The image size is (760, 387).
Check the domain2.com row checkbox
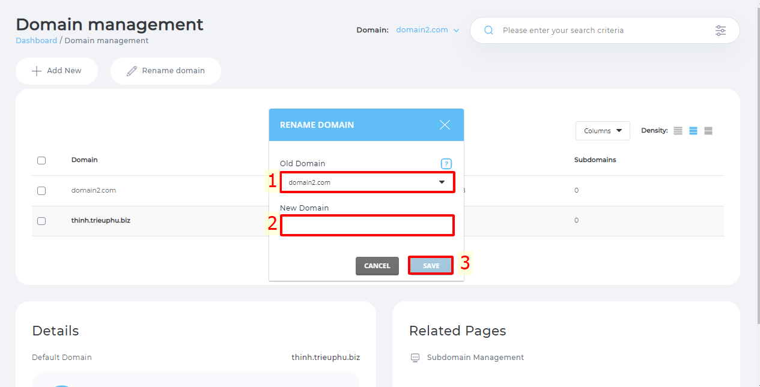[x=41, y=191]
